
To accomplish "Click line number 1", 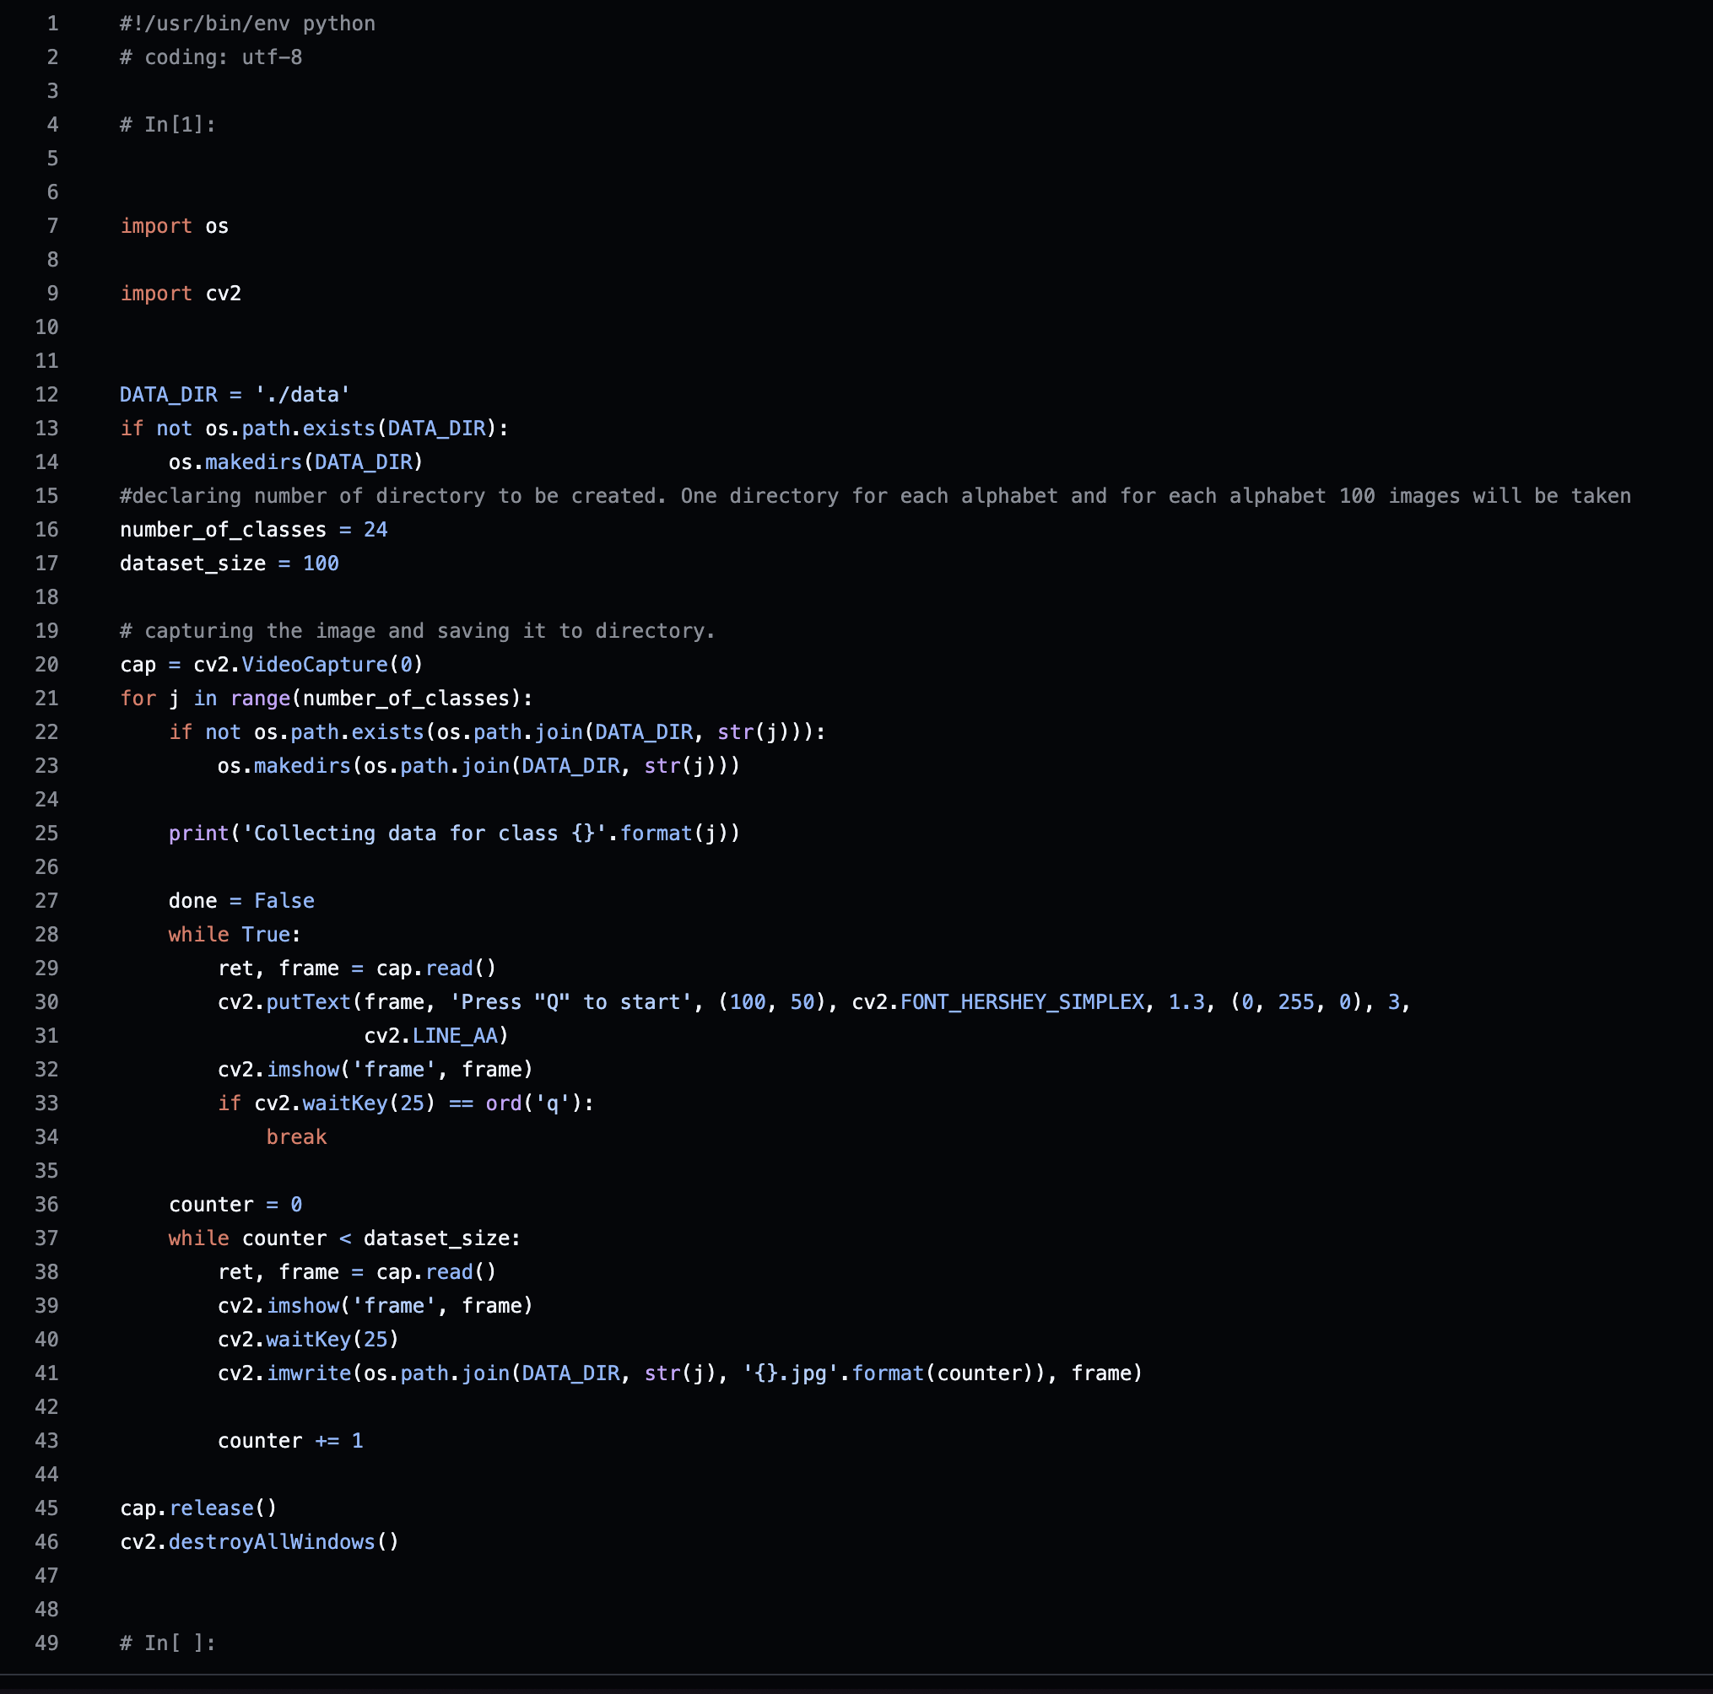I will (52, 24).
